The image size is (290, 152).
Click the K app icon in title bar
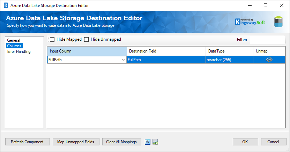pos(6,5)
